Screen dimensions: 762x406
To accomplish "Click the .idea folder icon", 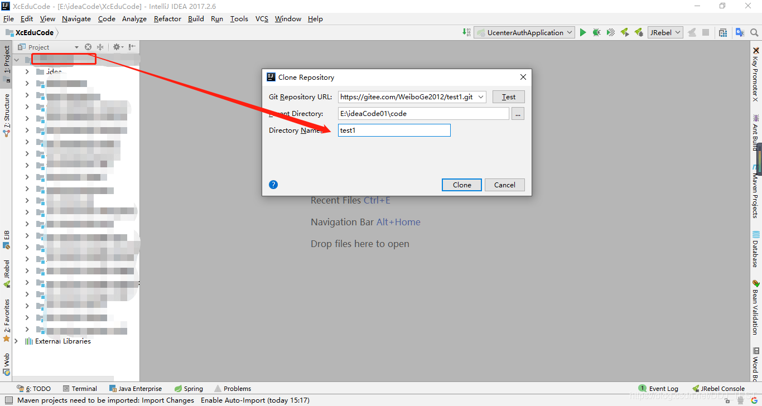I will click(40, 71).
